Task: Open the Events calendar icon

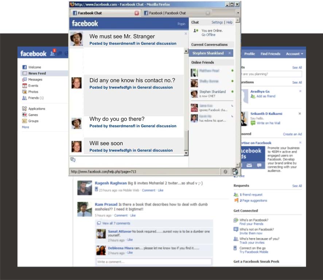Action: tap(24, 86)
